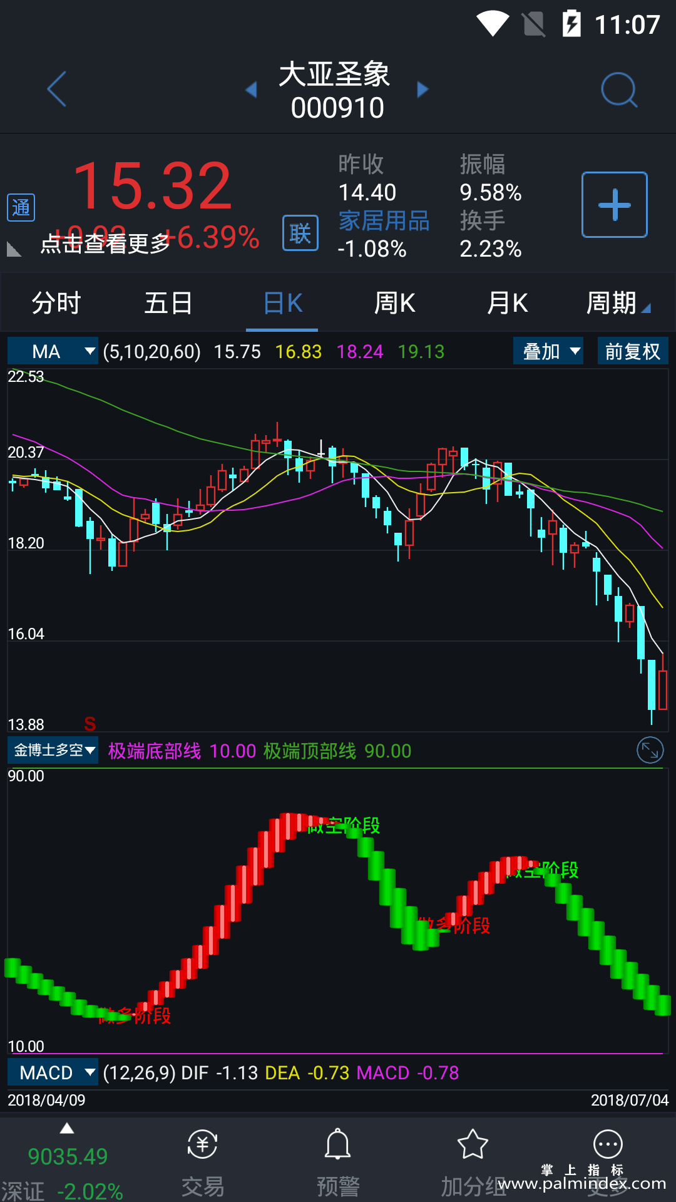This screenshot has width=676, height=1202.
Task: Open the 周期 period dropdown
Action: (x=618, y=304)
